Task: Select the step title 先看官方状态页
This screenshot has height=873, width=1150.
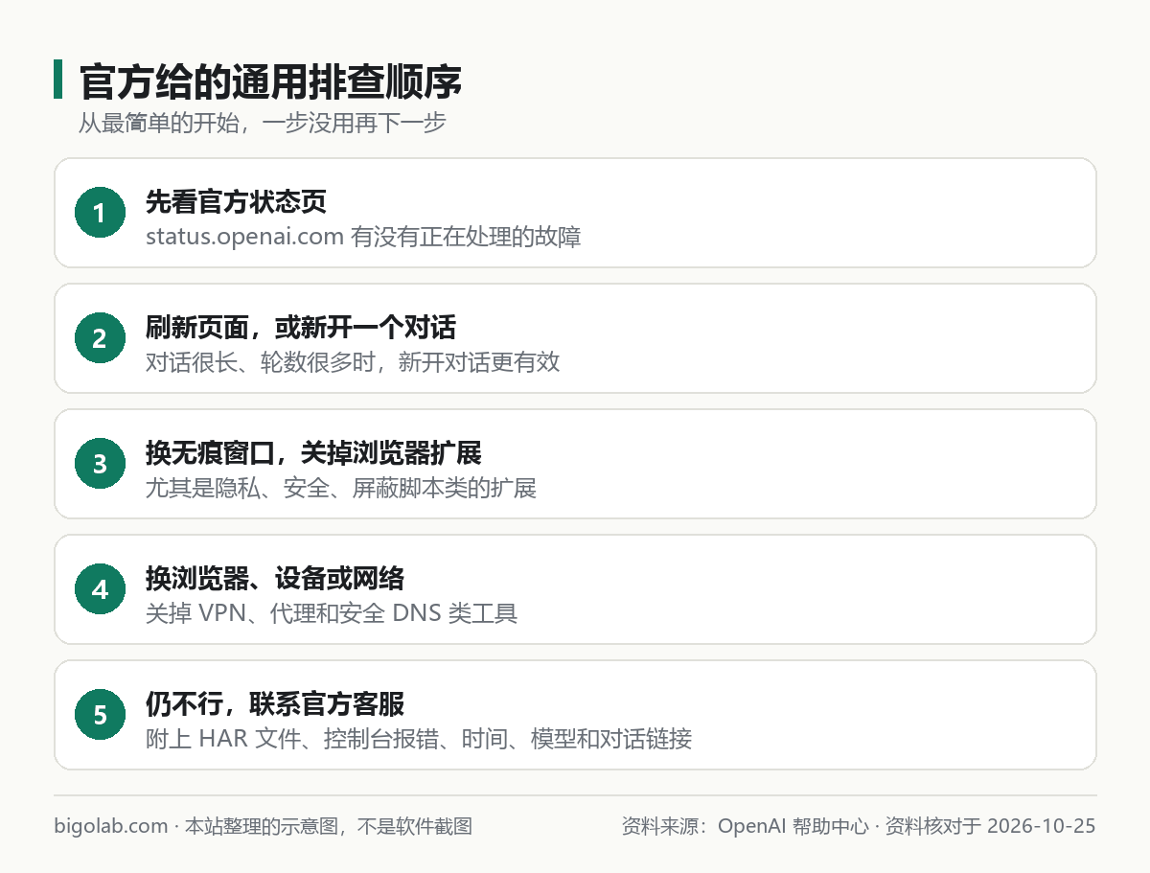Action: click(x=236, y=201)
